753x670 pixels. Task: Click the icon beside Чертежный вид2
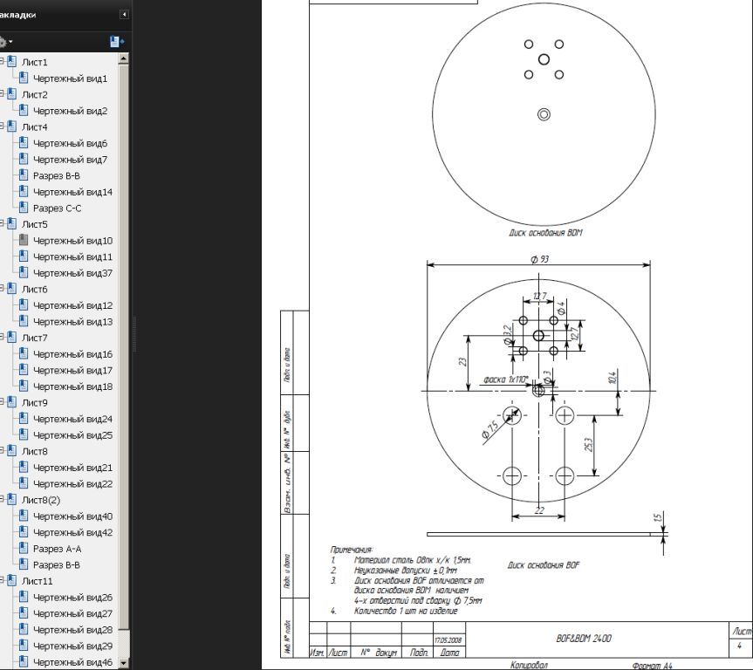24,111
